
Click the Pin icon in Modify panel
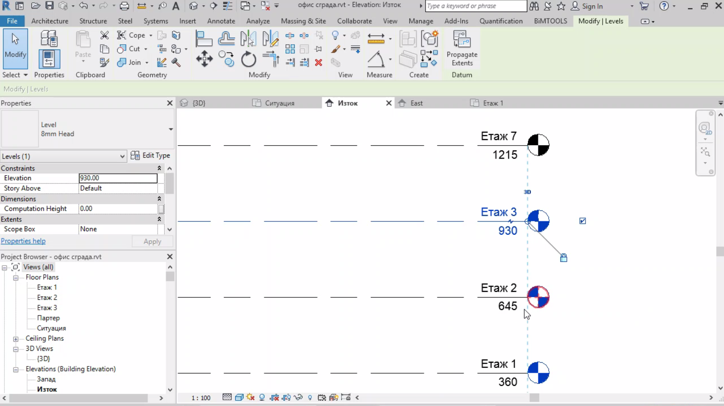(x=318, y=49)
